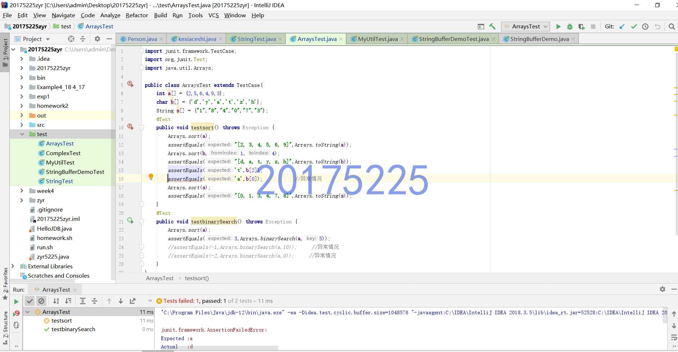Switch to the StringBufferDemo.java tab

pyautogui.click(x=539, y=39)
